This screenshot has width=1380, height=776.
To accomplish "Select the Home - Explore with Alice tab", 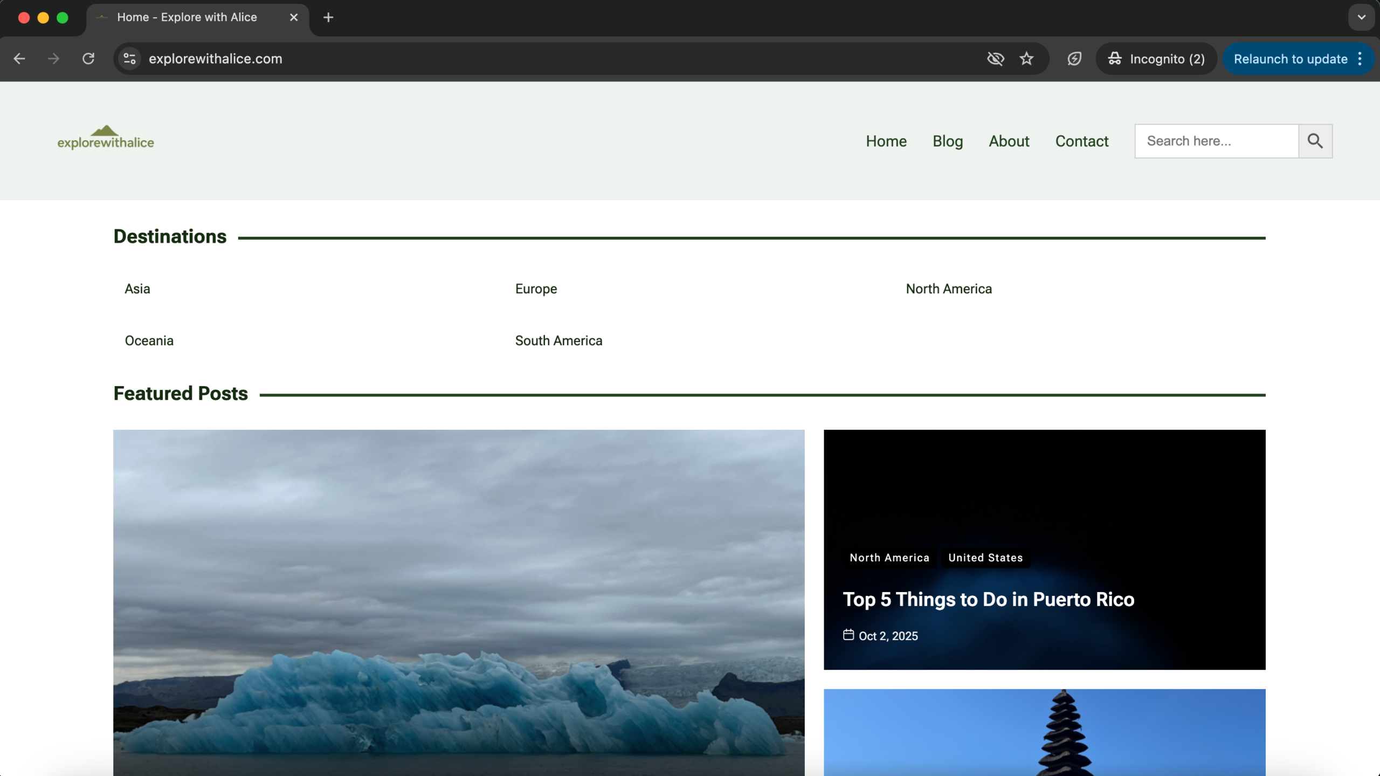I will pos(186,17).
